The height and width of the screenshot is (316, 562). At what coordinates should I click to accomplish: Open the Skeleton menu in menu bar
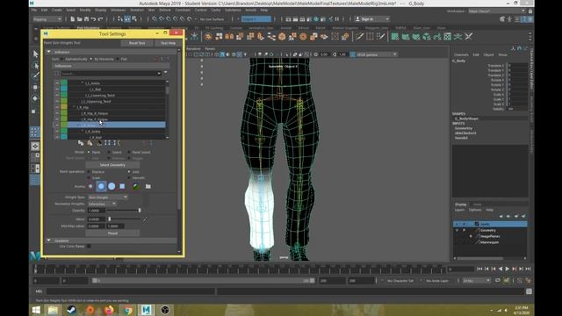pyautogui.click(x=137, y=10)
